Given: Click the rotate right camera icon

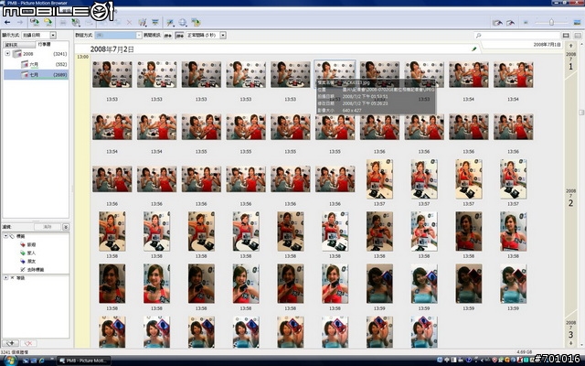Looking at the screenshot, I should [510, 23].
